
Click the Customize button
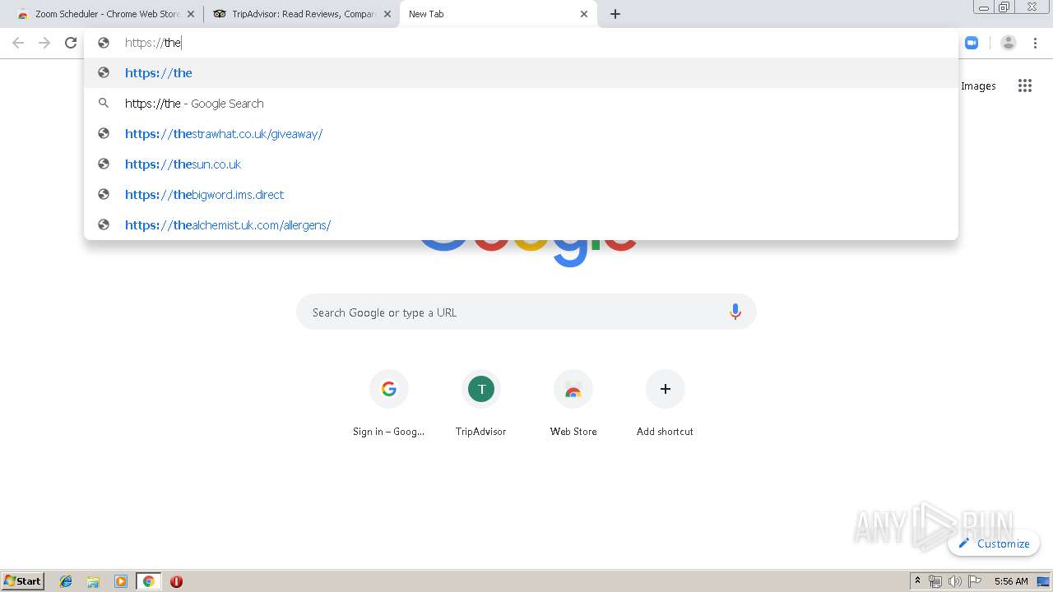(994, 543)
